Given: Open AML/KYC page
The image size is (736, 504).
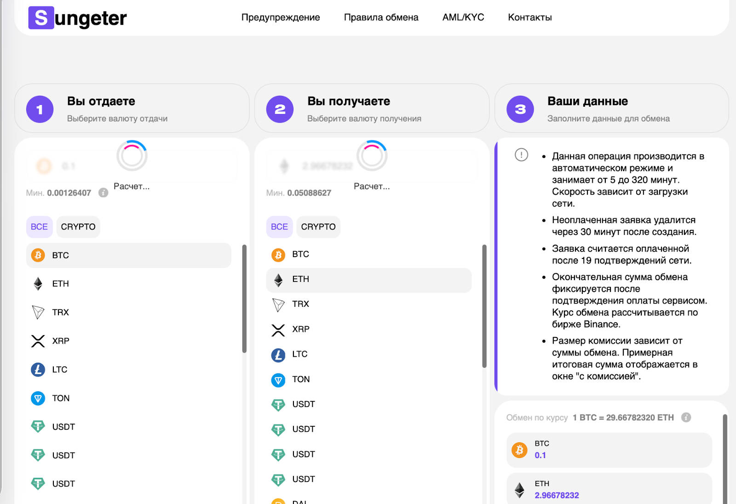Looking at the screenshot, I should pos(463,17).
